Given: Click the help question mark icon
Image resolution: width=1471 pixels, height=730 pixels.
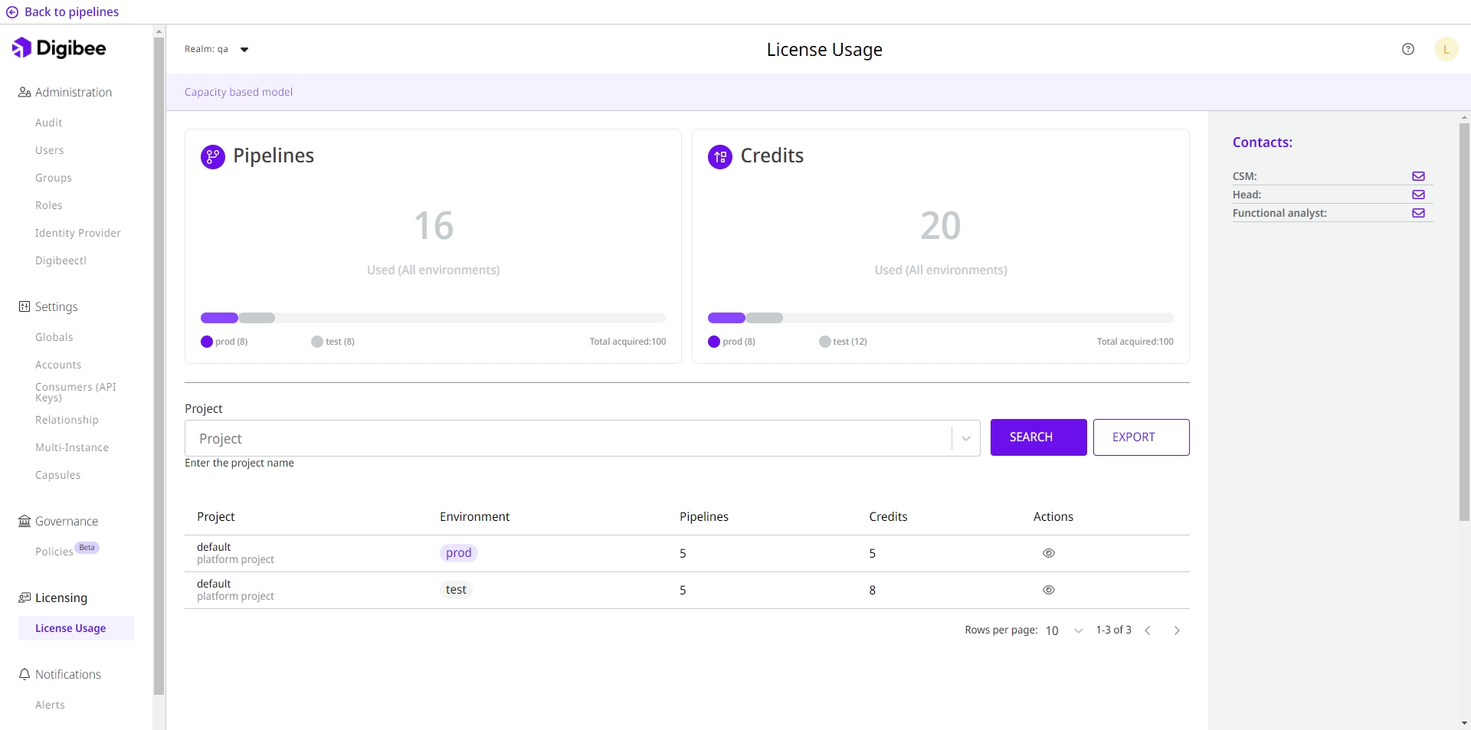Looking at the screenshot, I should tap(1408, 49).
